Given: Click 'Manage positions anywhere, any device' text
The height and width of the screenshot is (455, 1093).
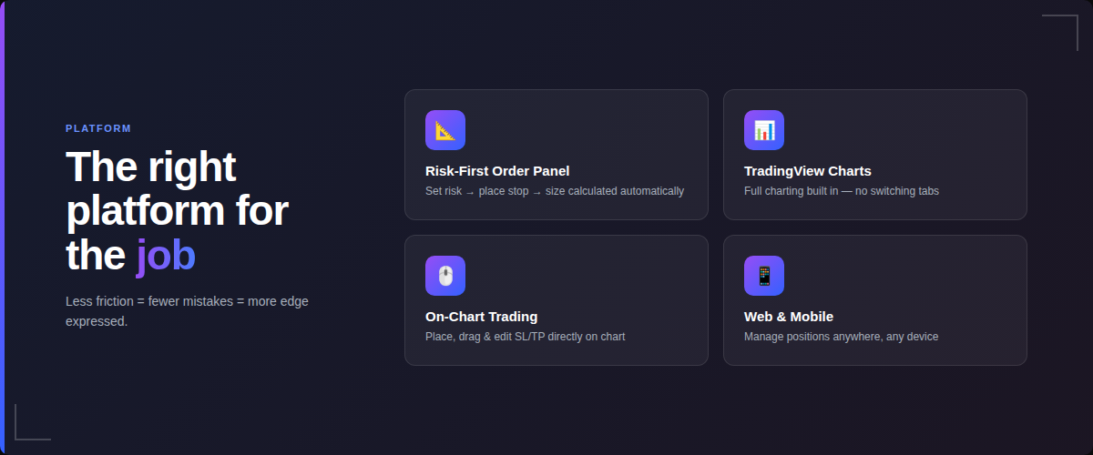Looking at the screenshot, I should click(841, 337).
